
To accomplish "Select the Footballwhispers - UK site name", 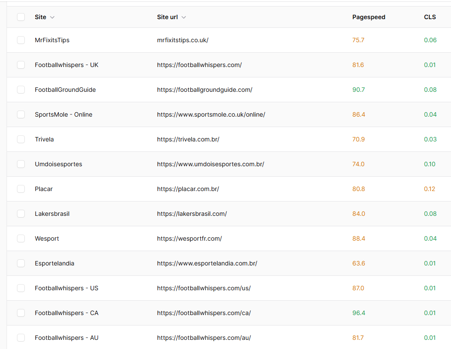I will (x=67, y=65).
